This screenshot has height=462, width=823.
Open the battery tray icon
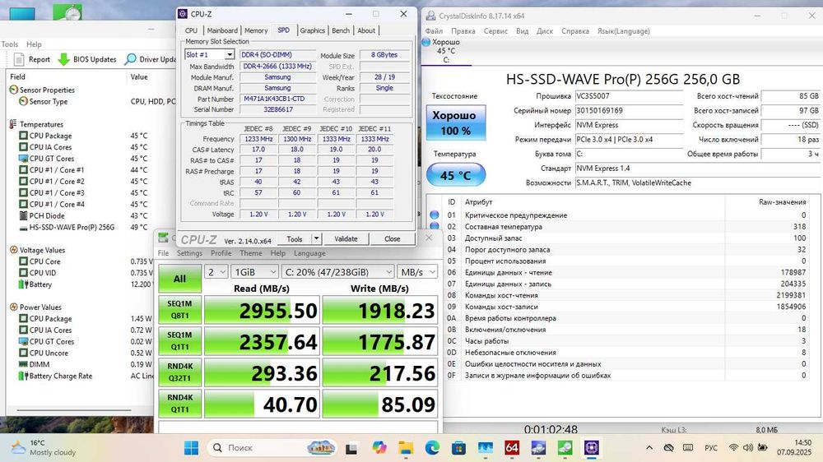point(762,448)
